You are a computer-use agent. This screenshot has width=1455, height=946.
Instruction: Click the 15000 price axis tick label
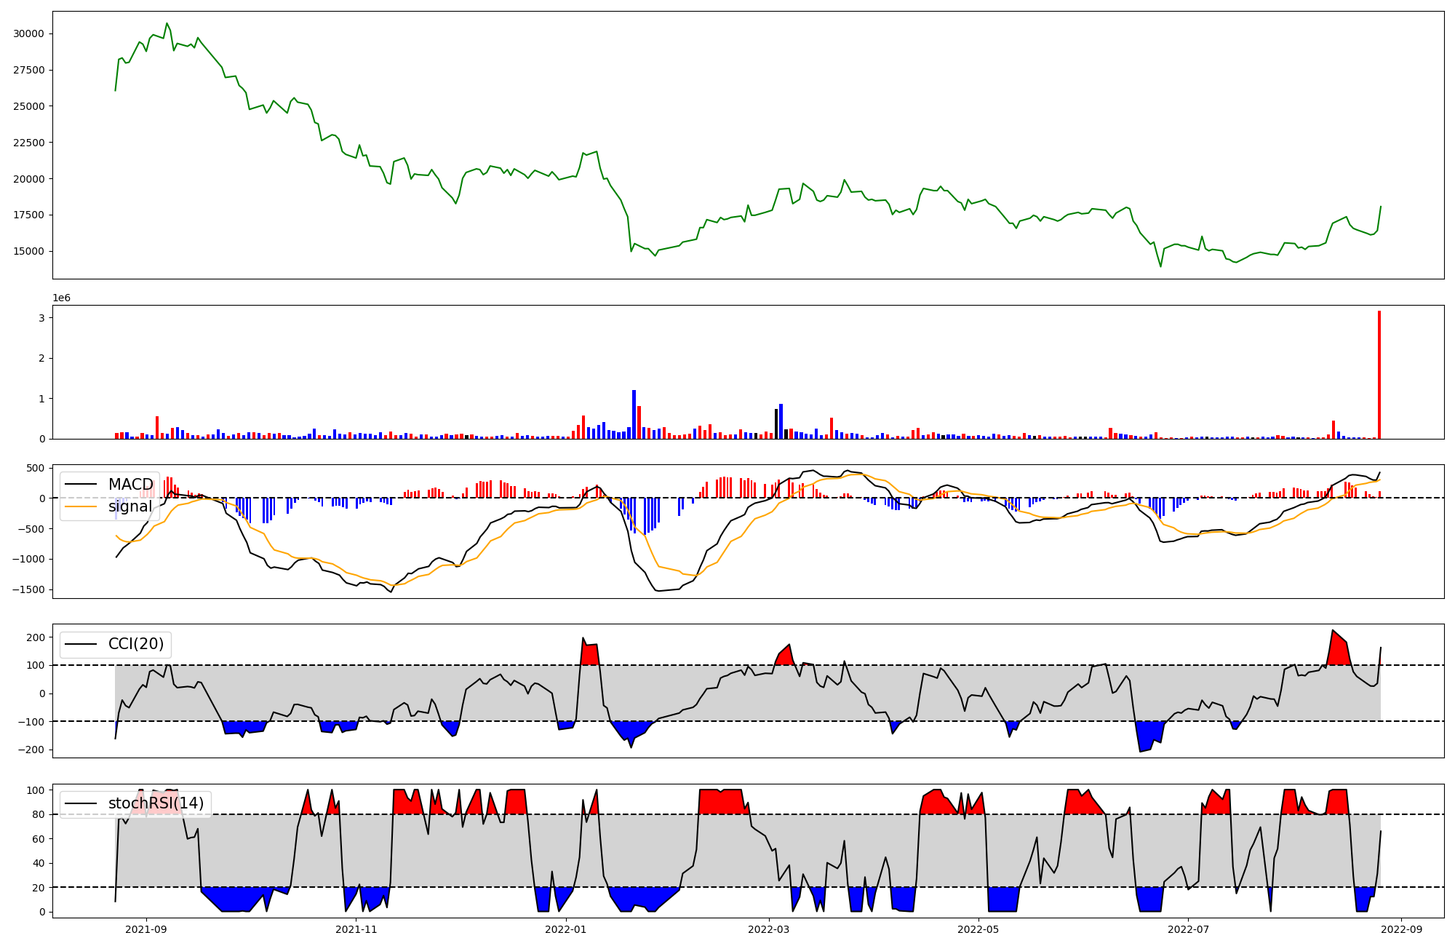[28, 251]
